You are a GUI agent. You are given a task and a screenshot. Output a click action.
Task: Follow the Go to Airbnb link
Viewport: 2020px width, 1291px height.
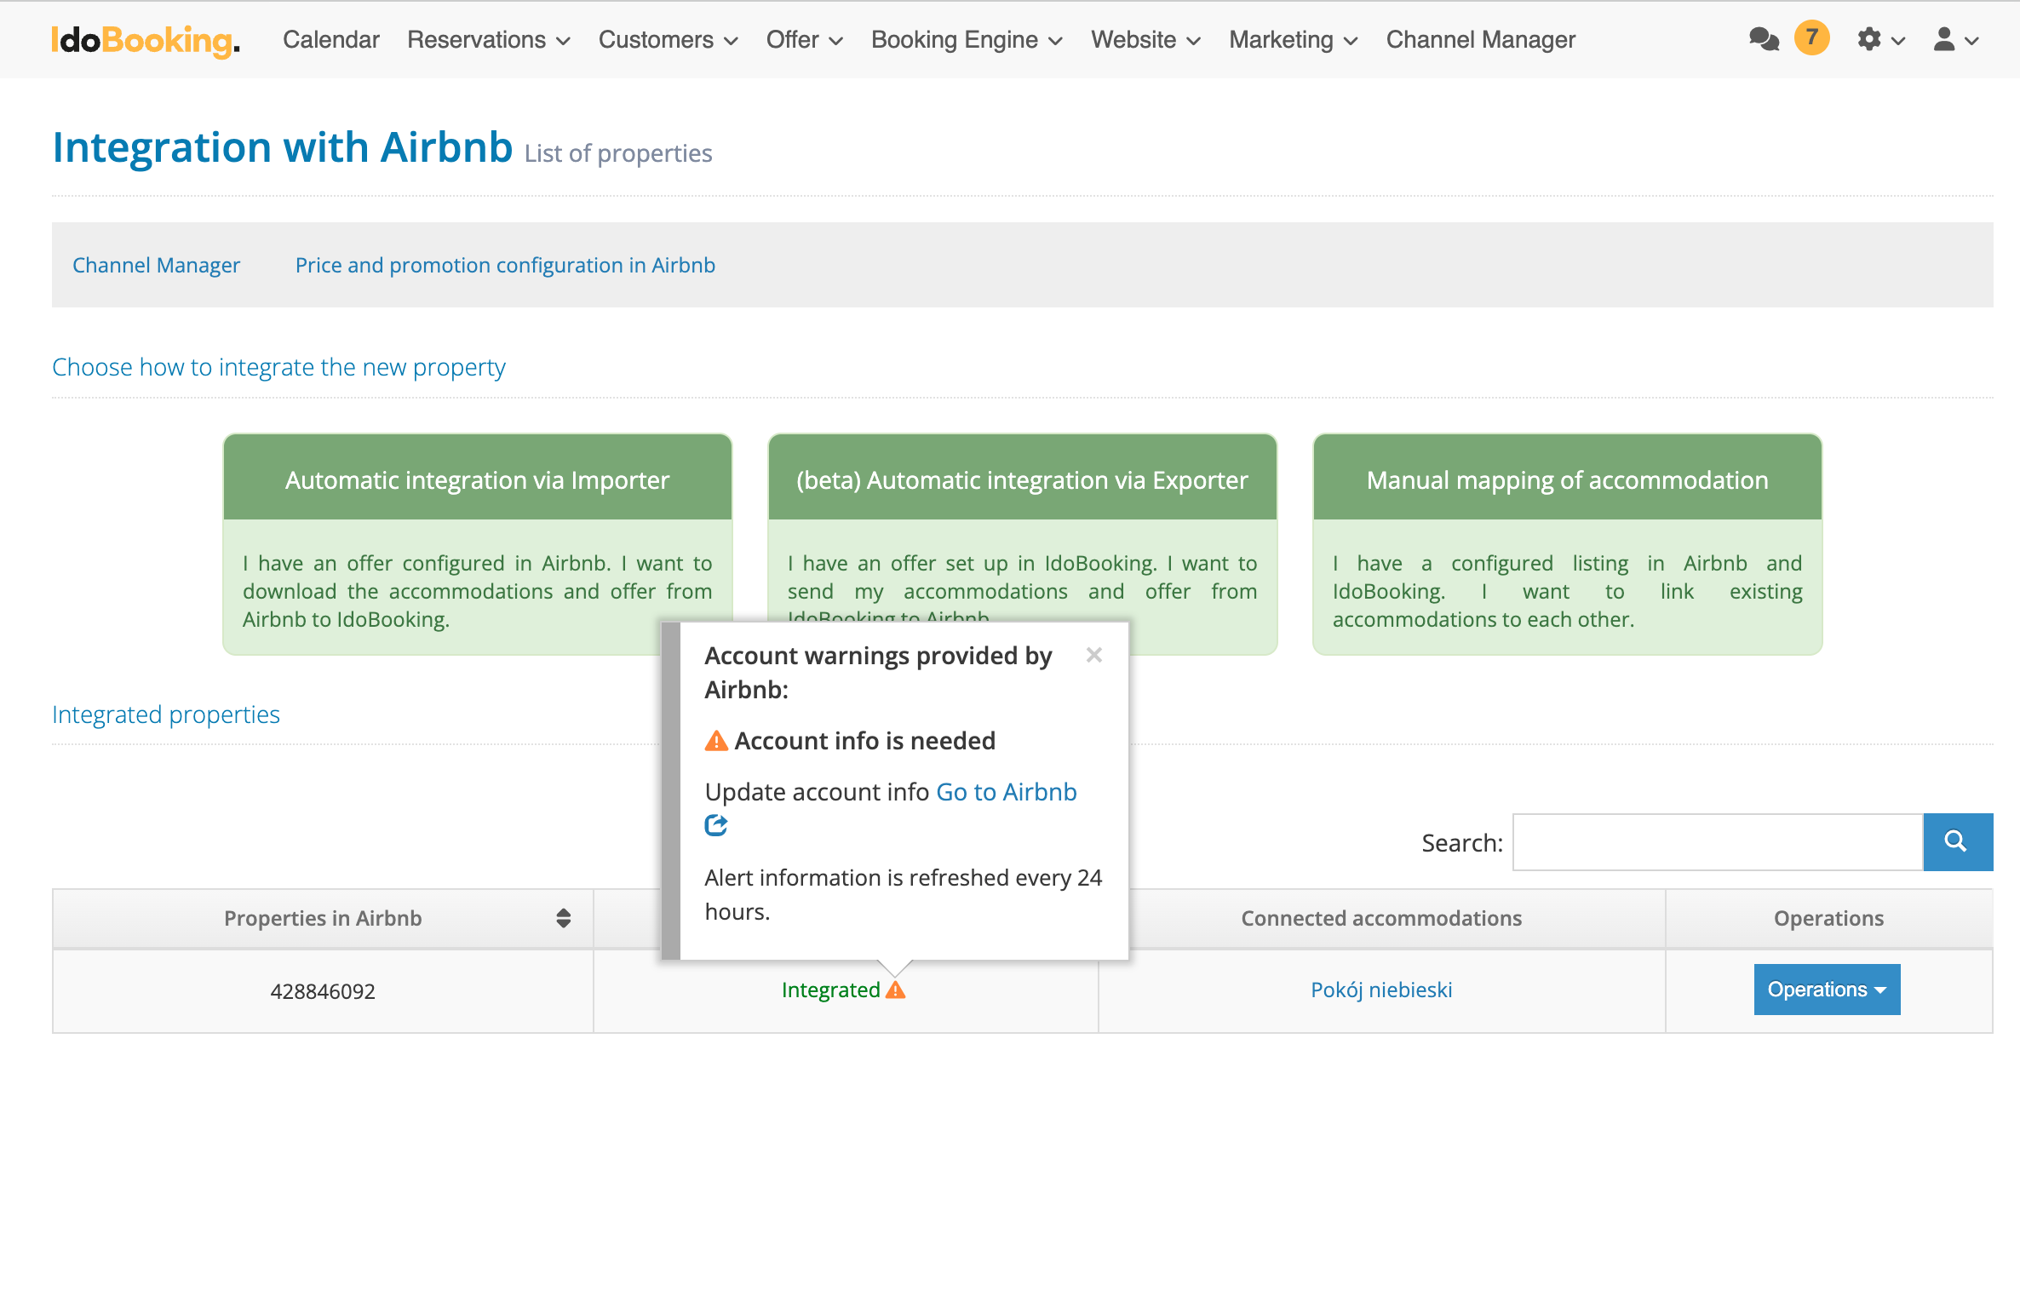[1006, 792]
